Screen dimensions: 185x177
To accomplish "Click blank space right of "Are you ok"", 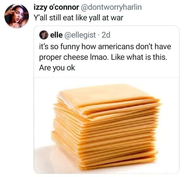I will pyautogui.click(x=127, y=68).
